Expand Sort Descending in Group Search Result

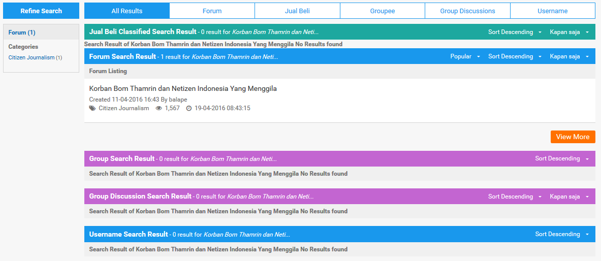tap(562, 158)
